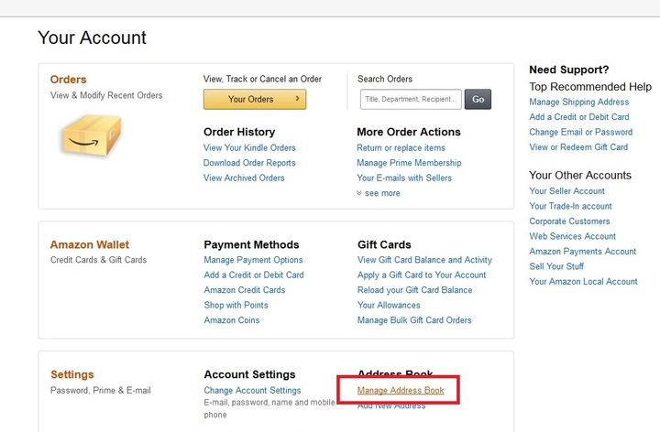
Task: Open View Archived Orders link
Action: 244,178
